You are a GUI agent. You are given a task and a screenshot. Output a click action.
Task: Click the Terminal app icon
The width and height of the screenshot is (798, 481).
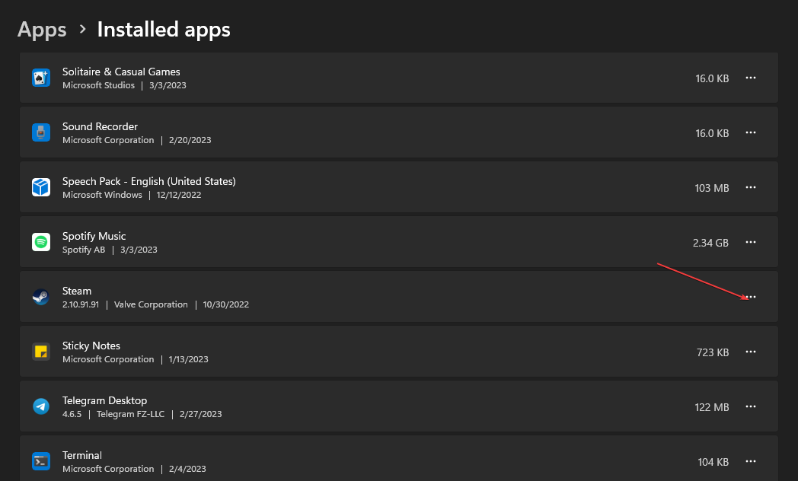(x=40, y=462)
